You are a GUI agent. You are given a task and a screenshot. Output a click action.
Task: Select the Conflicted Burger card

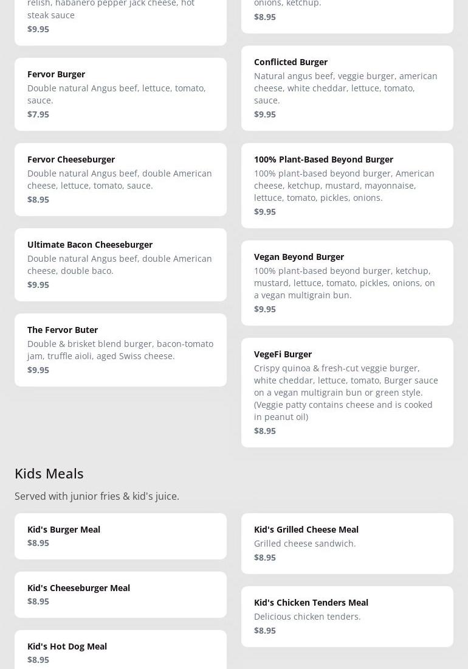[347, 88]
